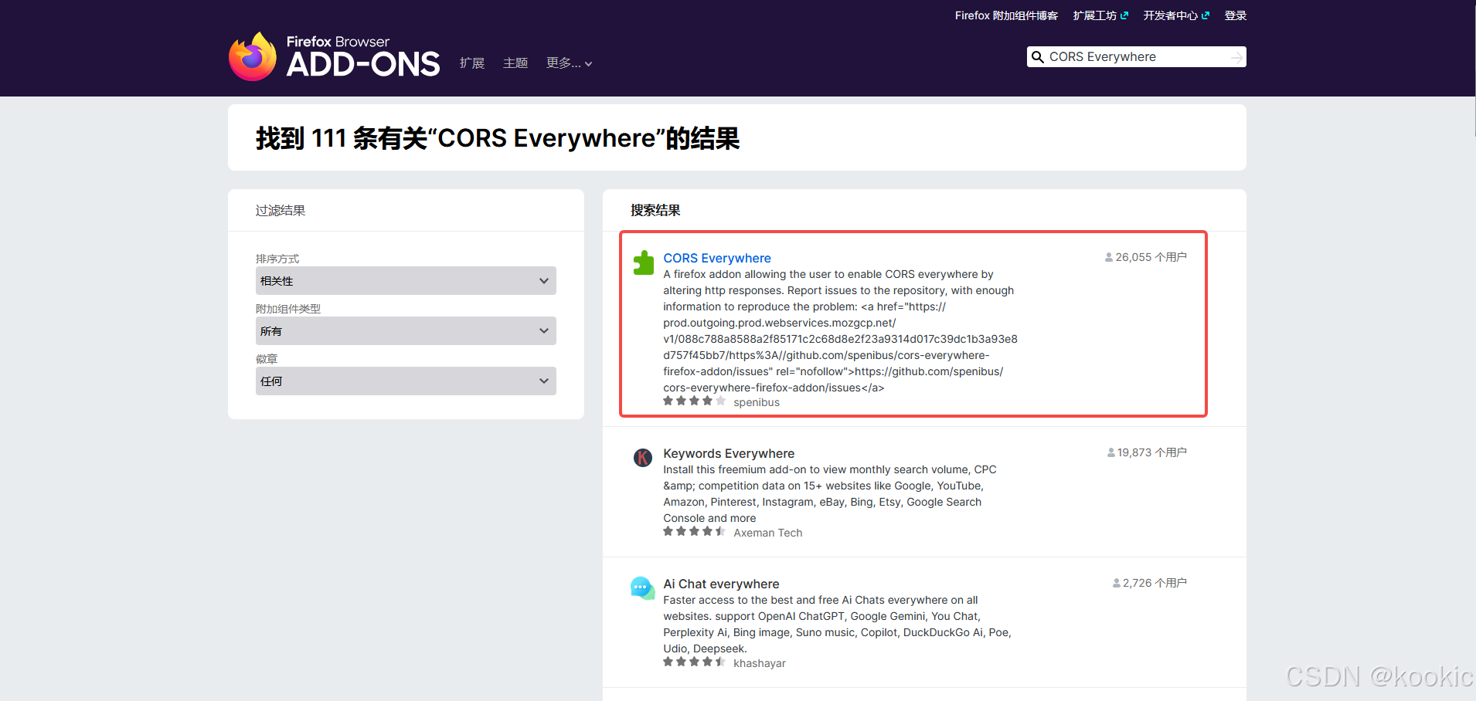Open the Ai Chat everywhere result title
This screenshot has height=701, width=1476.
[721, 584]
